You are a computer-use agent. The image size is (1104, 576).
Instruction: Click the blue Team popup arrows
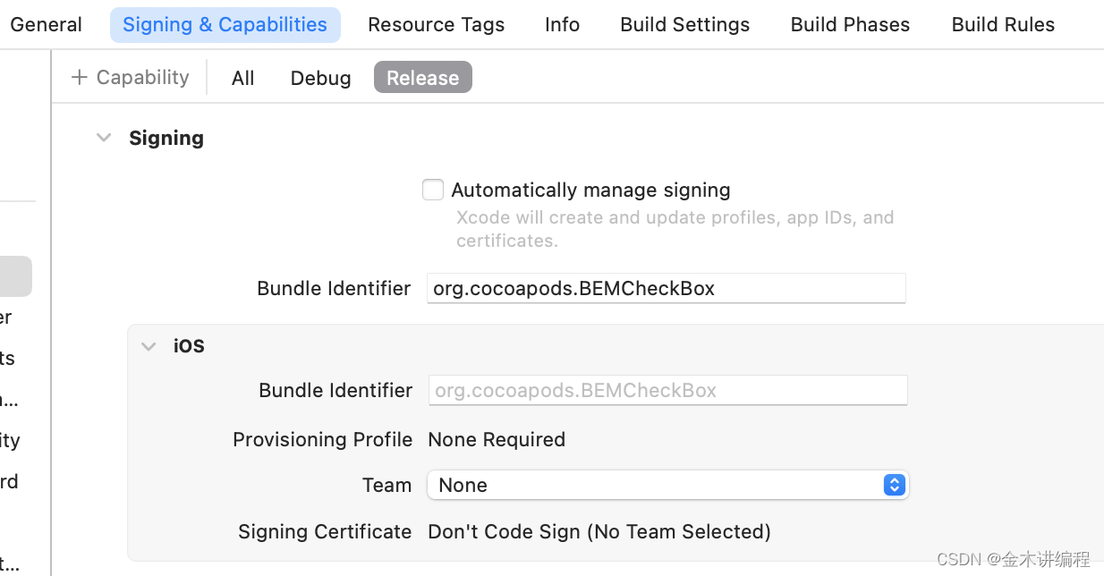894,485
